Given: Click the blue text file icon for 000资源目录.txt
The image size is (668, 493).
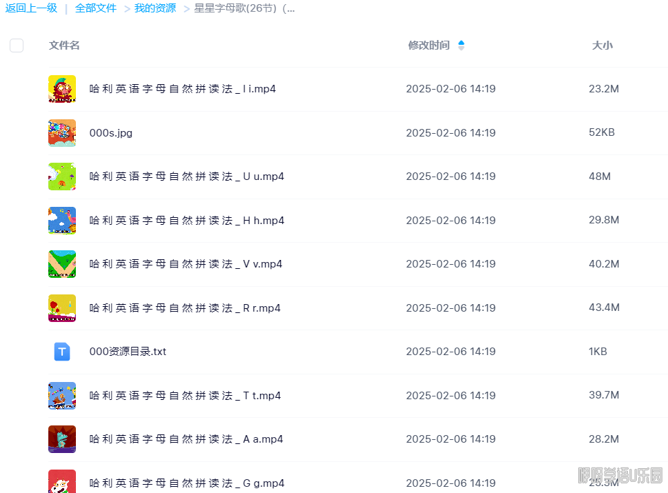Looking at the screenshot, I should [62, 352].
